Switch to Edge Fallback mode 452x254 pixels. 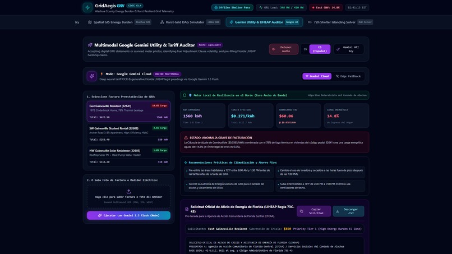pyautogui.click(x=348, y=76)
